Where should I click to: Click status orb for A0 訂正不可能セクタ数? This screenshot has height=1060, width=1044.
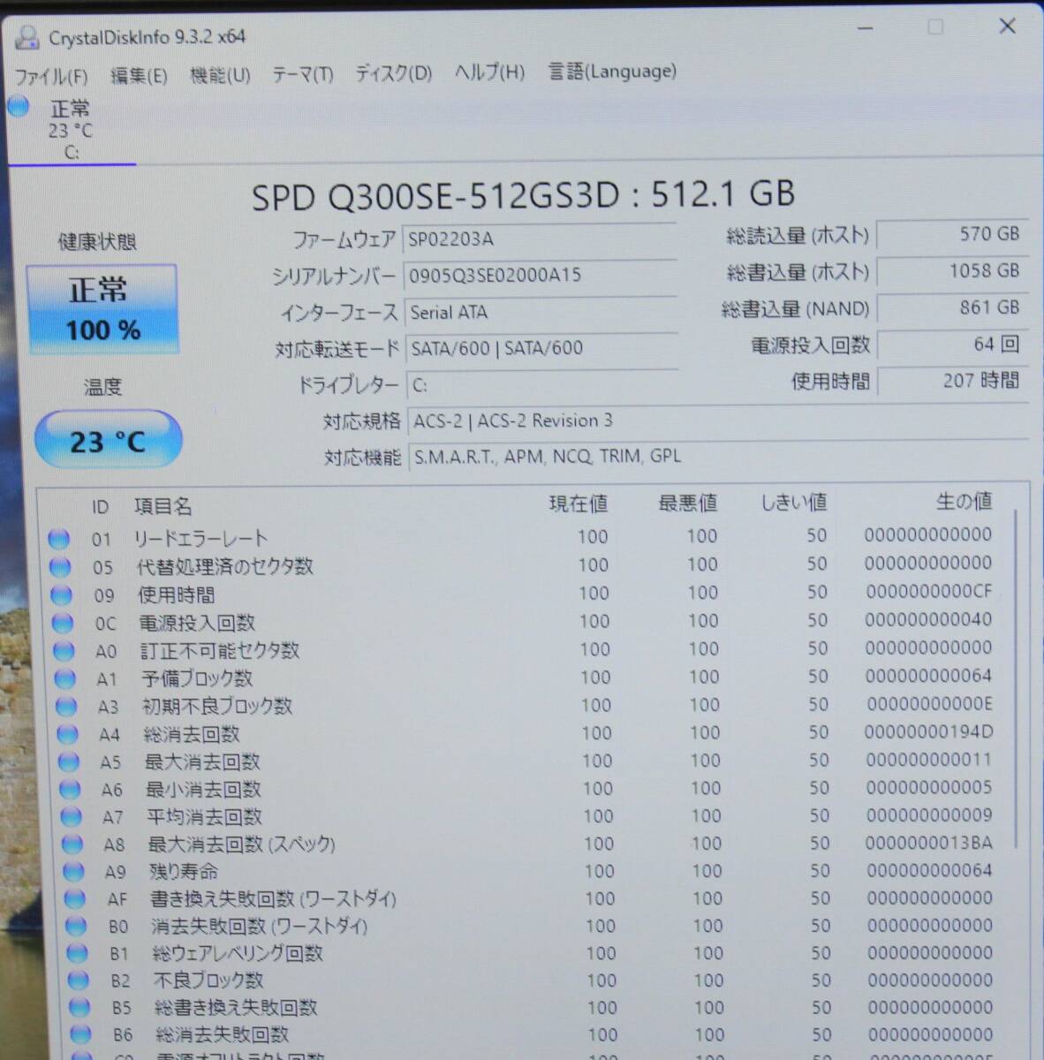point(64,651)
